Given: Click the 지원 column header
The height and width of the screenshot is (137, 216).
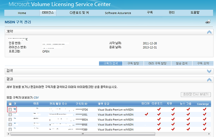Looking at the screenshot, I should point(169,103).
